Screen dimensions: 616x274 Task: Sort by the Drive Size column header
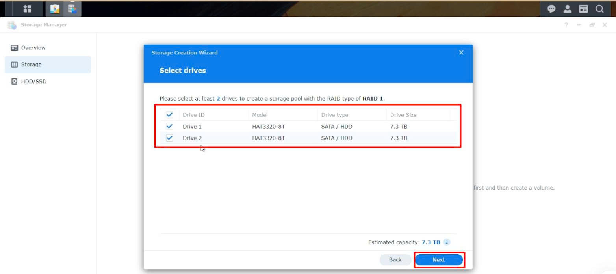403,115
